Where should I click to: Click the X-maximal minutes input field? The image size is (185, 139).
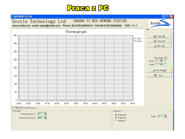pyautogui.click(x=41, y=114)
